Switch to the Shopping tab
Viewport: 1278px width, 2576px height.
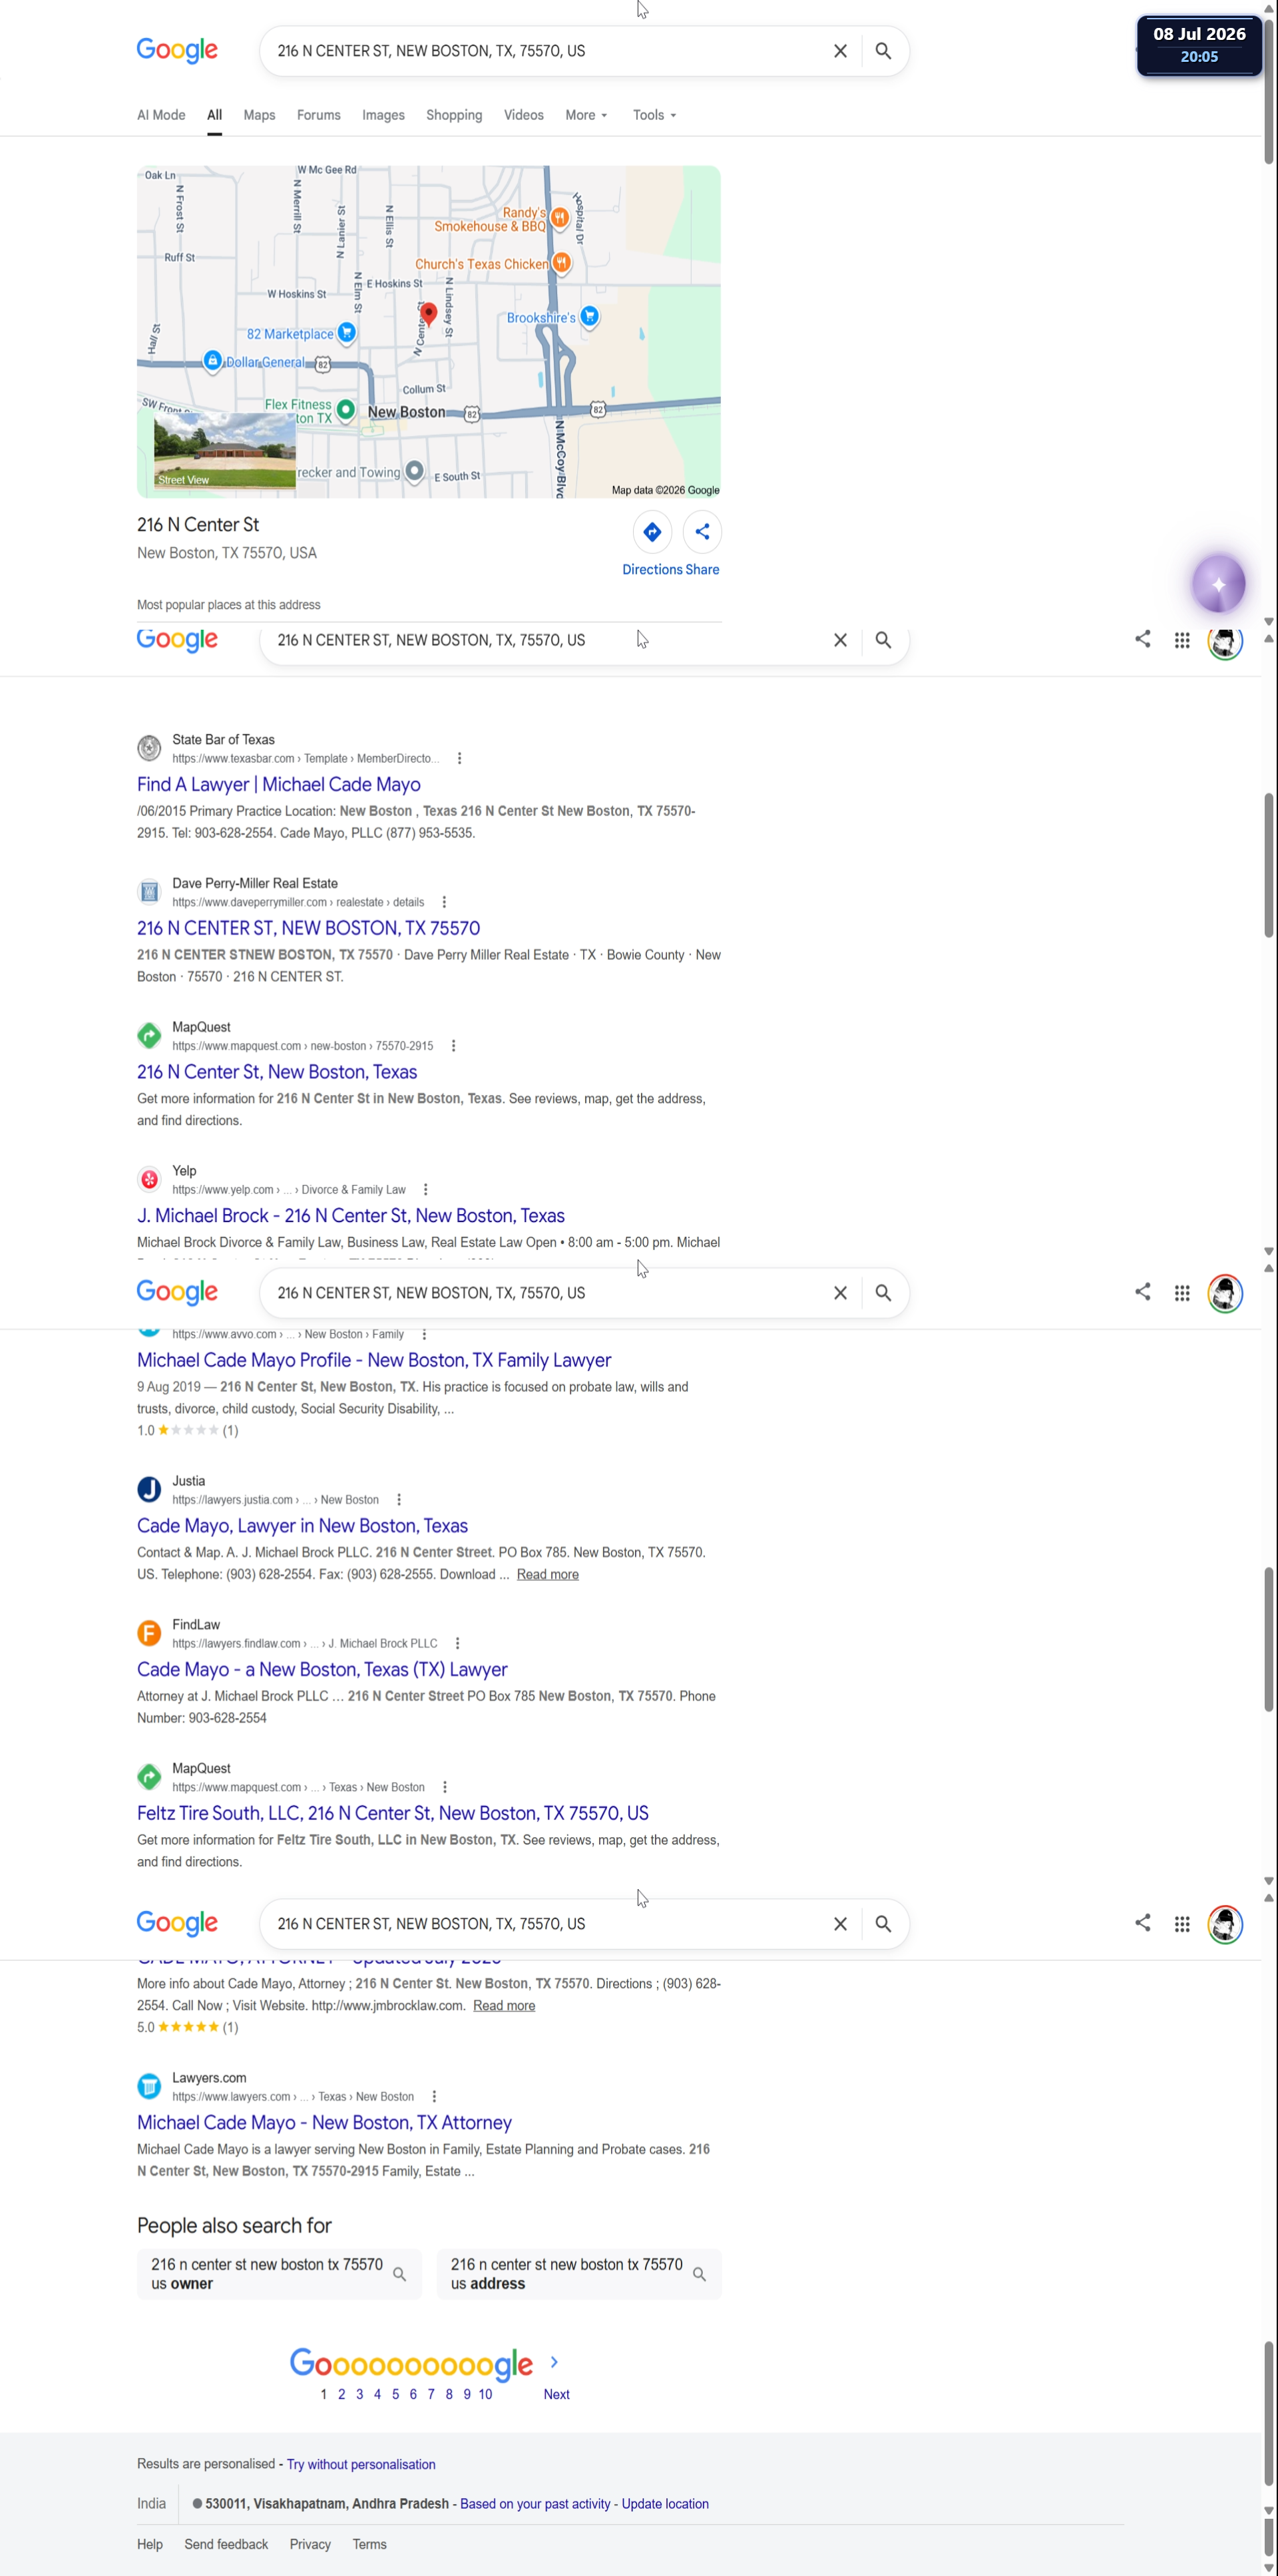tap(454, 115)
